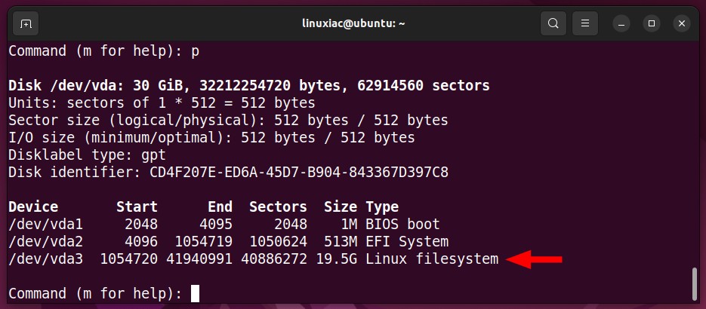Viewport: 706px width, 309px height.
Task: Click the 19.5G size value
Action: 336,259
